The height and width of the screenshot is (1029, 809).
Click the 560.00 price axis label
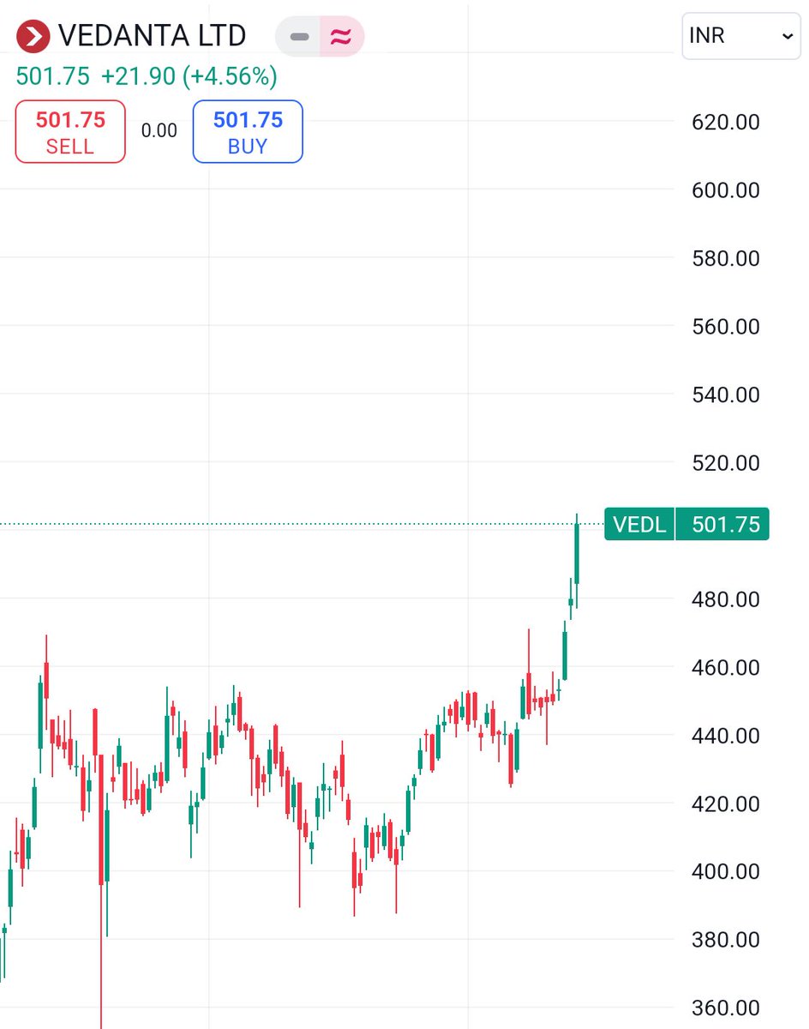[726, 327]
